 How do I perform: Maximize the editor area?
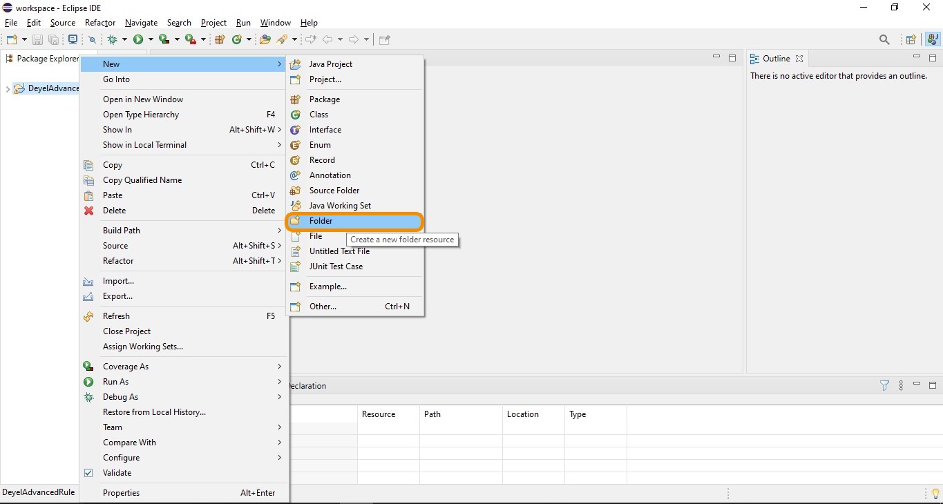732,58
